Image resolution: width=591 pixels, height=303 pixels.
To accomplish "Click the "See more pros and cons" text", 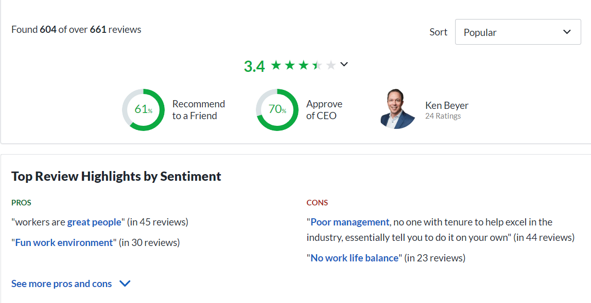I will [x=61, y=283].
